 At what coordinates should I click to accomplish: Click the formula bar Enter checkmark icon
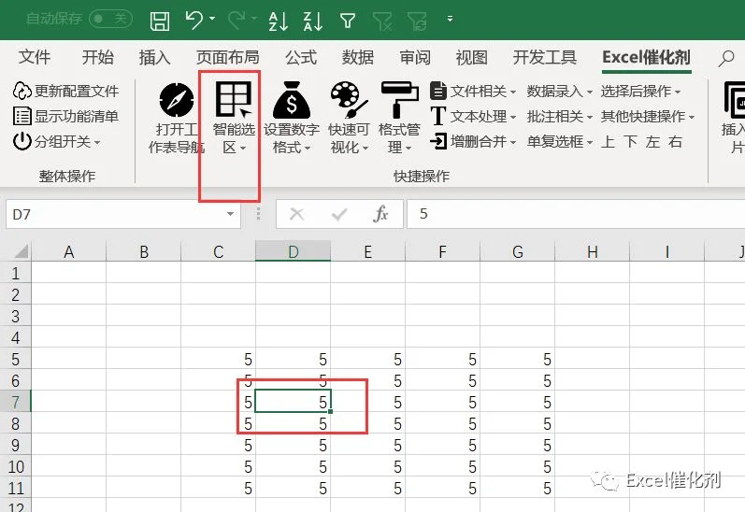[338, 215]
